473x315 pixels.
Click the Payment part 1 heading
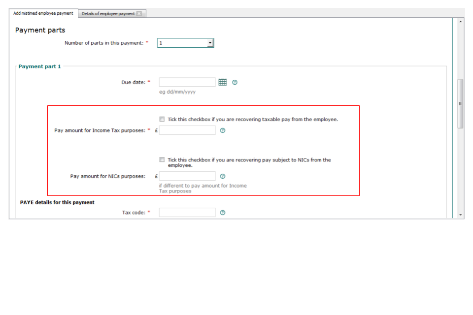pos(39,66)
